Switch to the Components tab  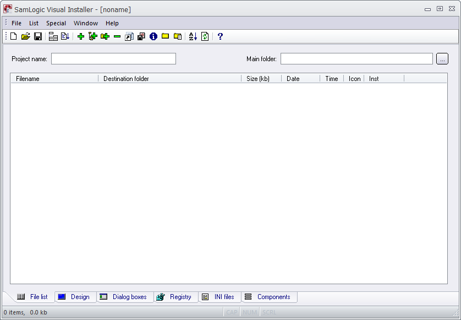click(x=269, y=297)
